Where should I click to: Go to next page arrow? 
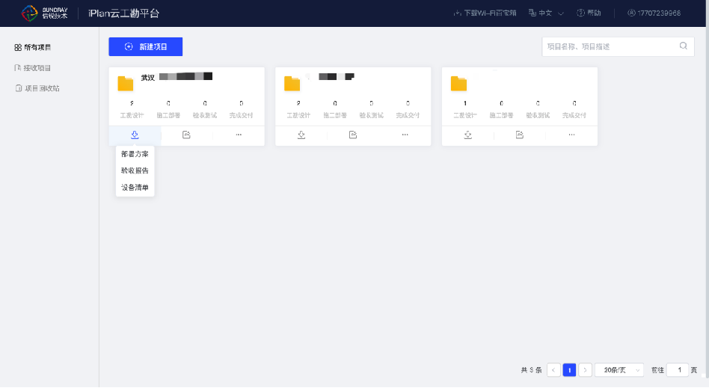point(585,370)
